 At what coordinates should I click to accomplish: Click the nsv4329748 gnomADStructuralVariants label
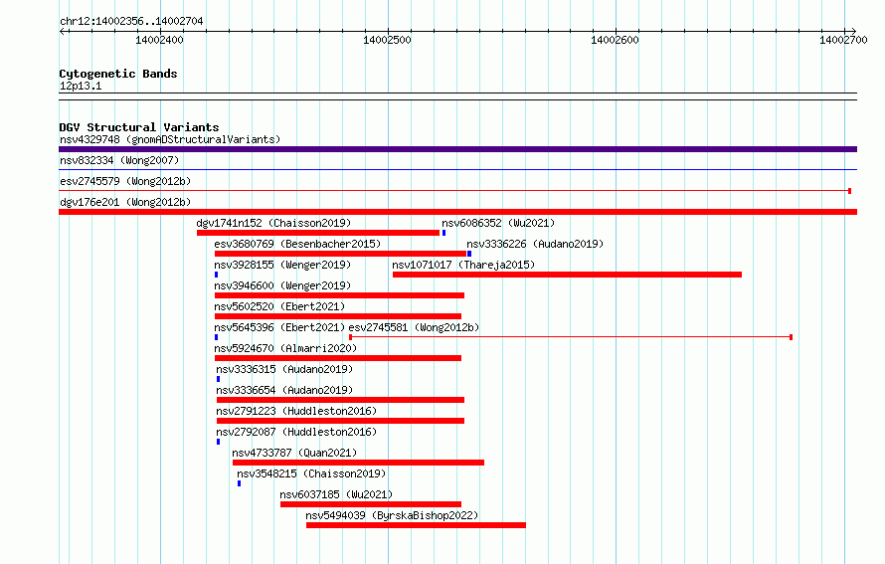pos(170,139)
